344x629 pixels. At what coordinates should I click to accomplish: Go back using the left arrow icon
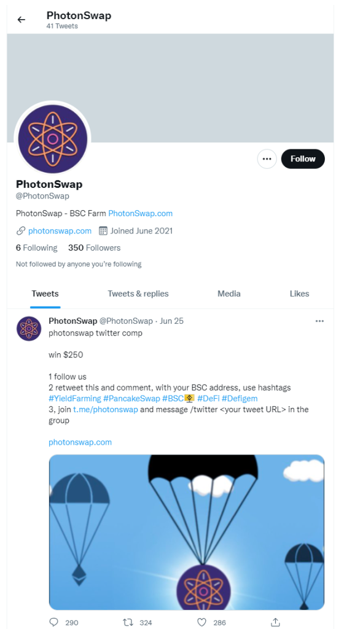point(21,20)
